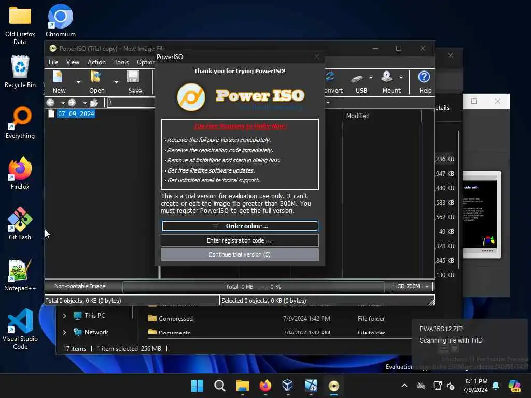
Task: Open the CD 700M media size dropdown
Action: click(412, 286)
